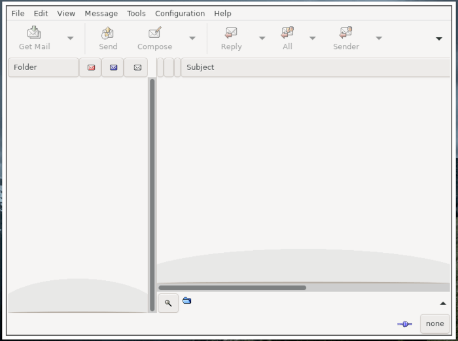This screenshot has height=341, width=458.
Task: Click the Reply to All icon
Action: tap(287, 33)
